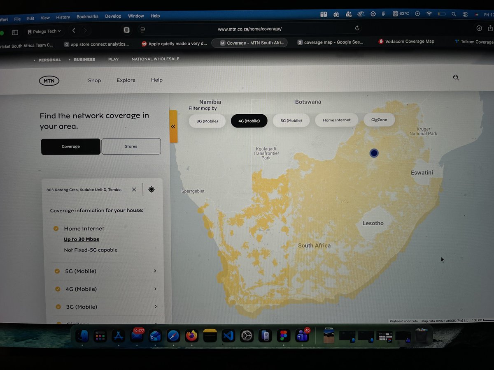Image resolution: width=494 pixels, height=370 pixels.
Task: Filter map by 5G (Mobile)
Action: [291, 120]
